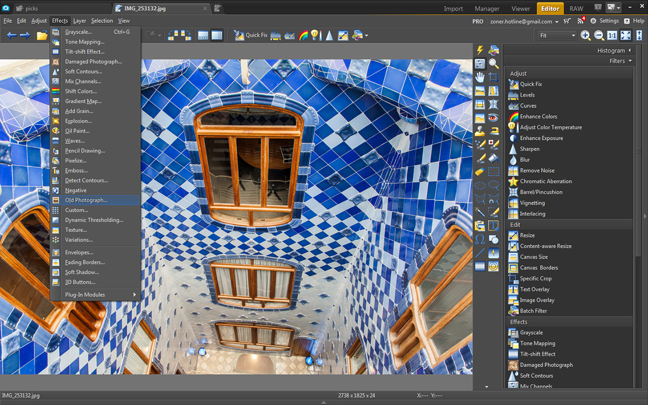
Task: Click Quick Fix in the toolbar
Action: click(251, 35)
